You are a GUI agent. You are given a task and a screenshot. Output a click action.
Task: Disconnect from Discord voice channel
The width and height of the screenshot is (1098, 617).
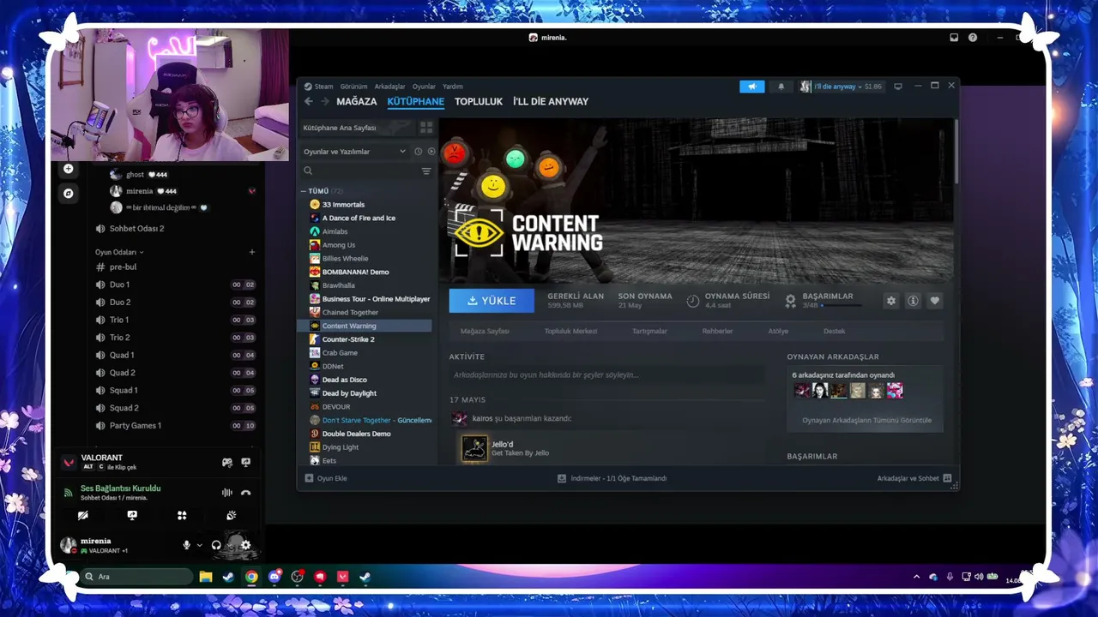click(x=246, y=492)
